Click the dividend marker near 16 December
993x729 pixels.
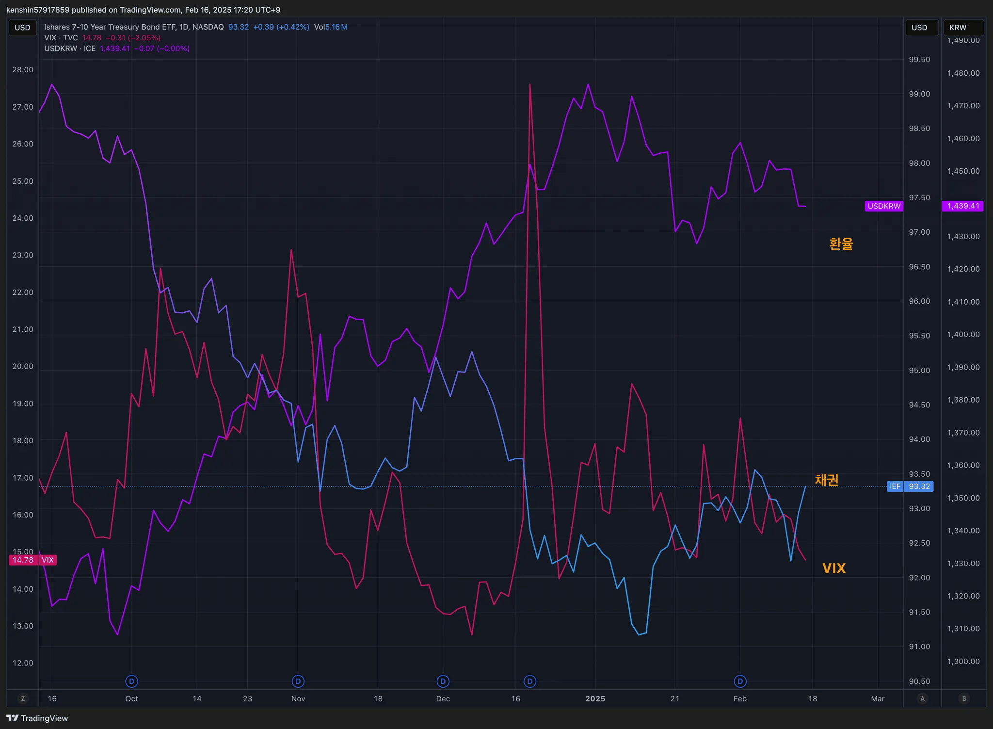click(x=530, y=681)
